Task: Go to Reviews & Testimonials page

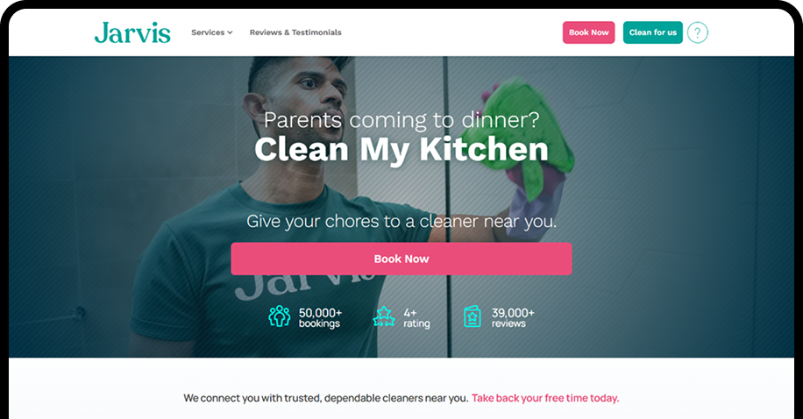Action: pos(295,32)
